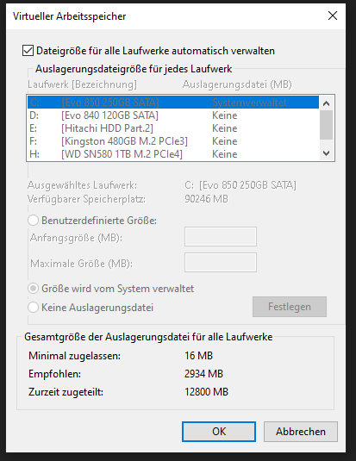Viewport: 356px width, 461px height.
Task: Click 'Keine' value in D: row
Action: tap(224, 115)
